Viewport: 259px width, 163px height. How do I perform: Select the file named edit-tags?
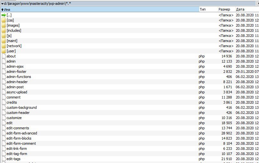13,159
